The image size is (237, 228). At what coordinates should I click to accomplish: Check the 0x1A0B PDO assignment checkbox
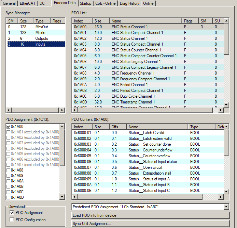click(x=9, y=186)
